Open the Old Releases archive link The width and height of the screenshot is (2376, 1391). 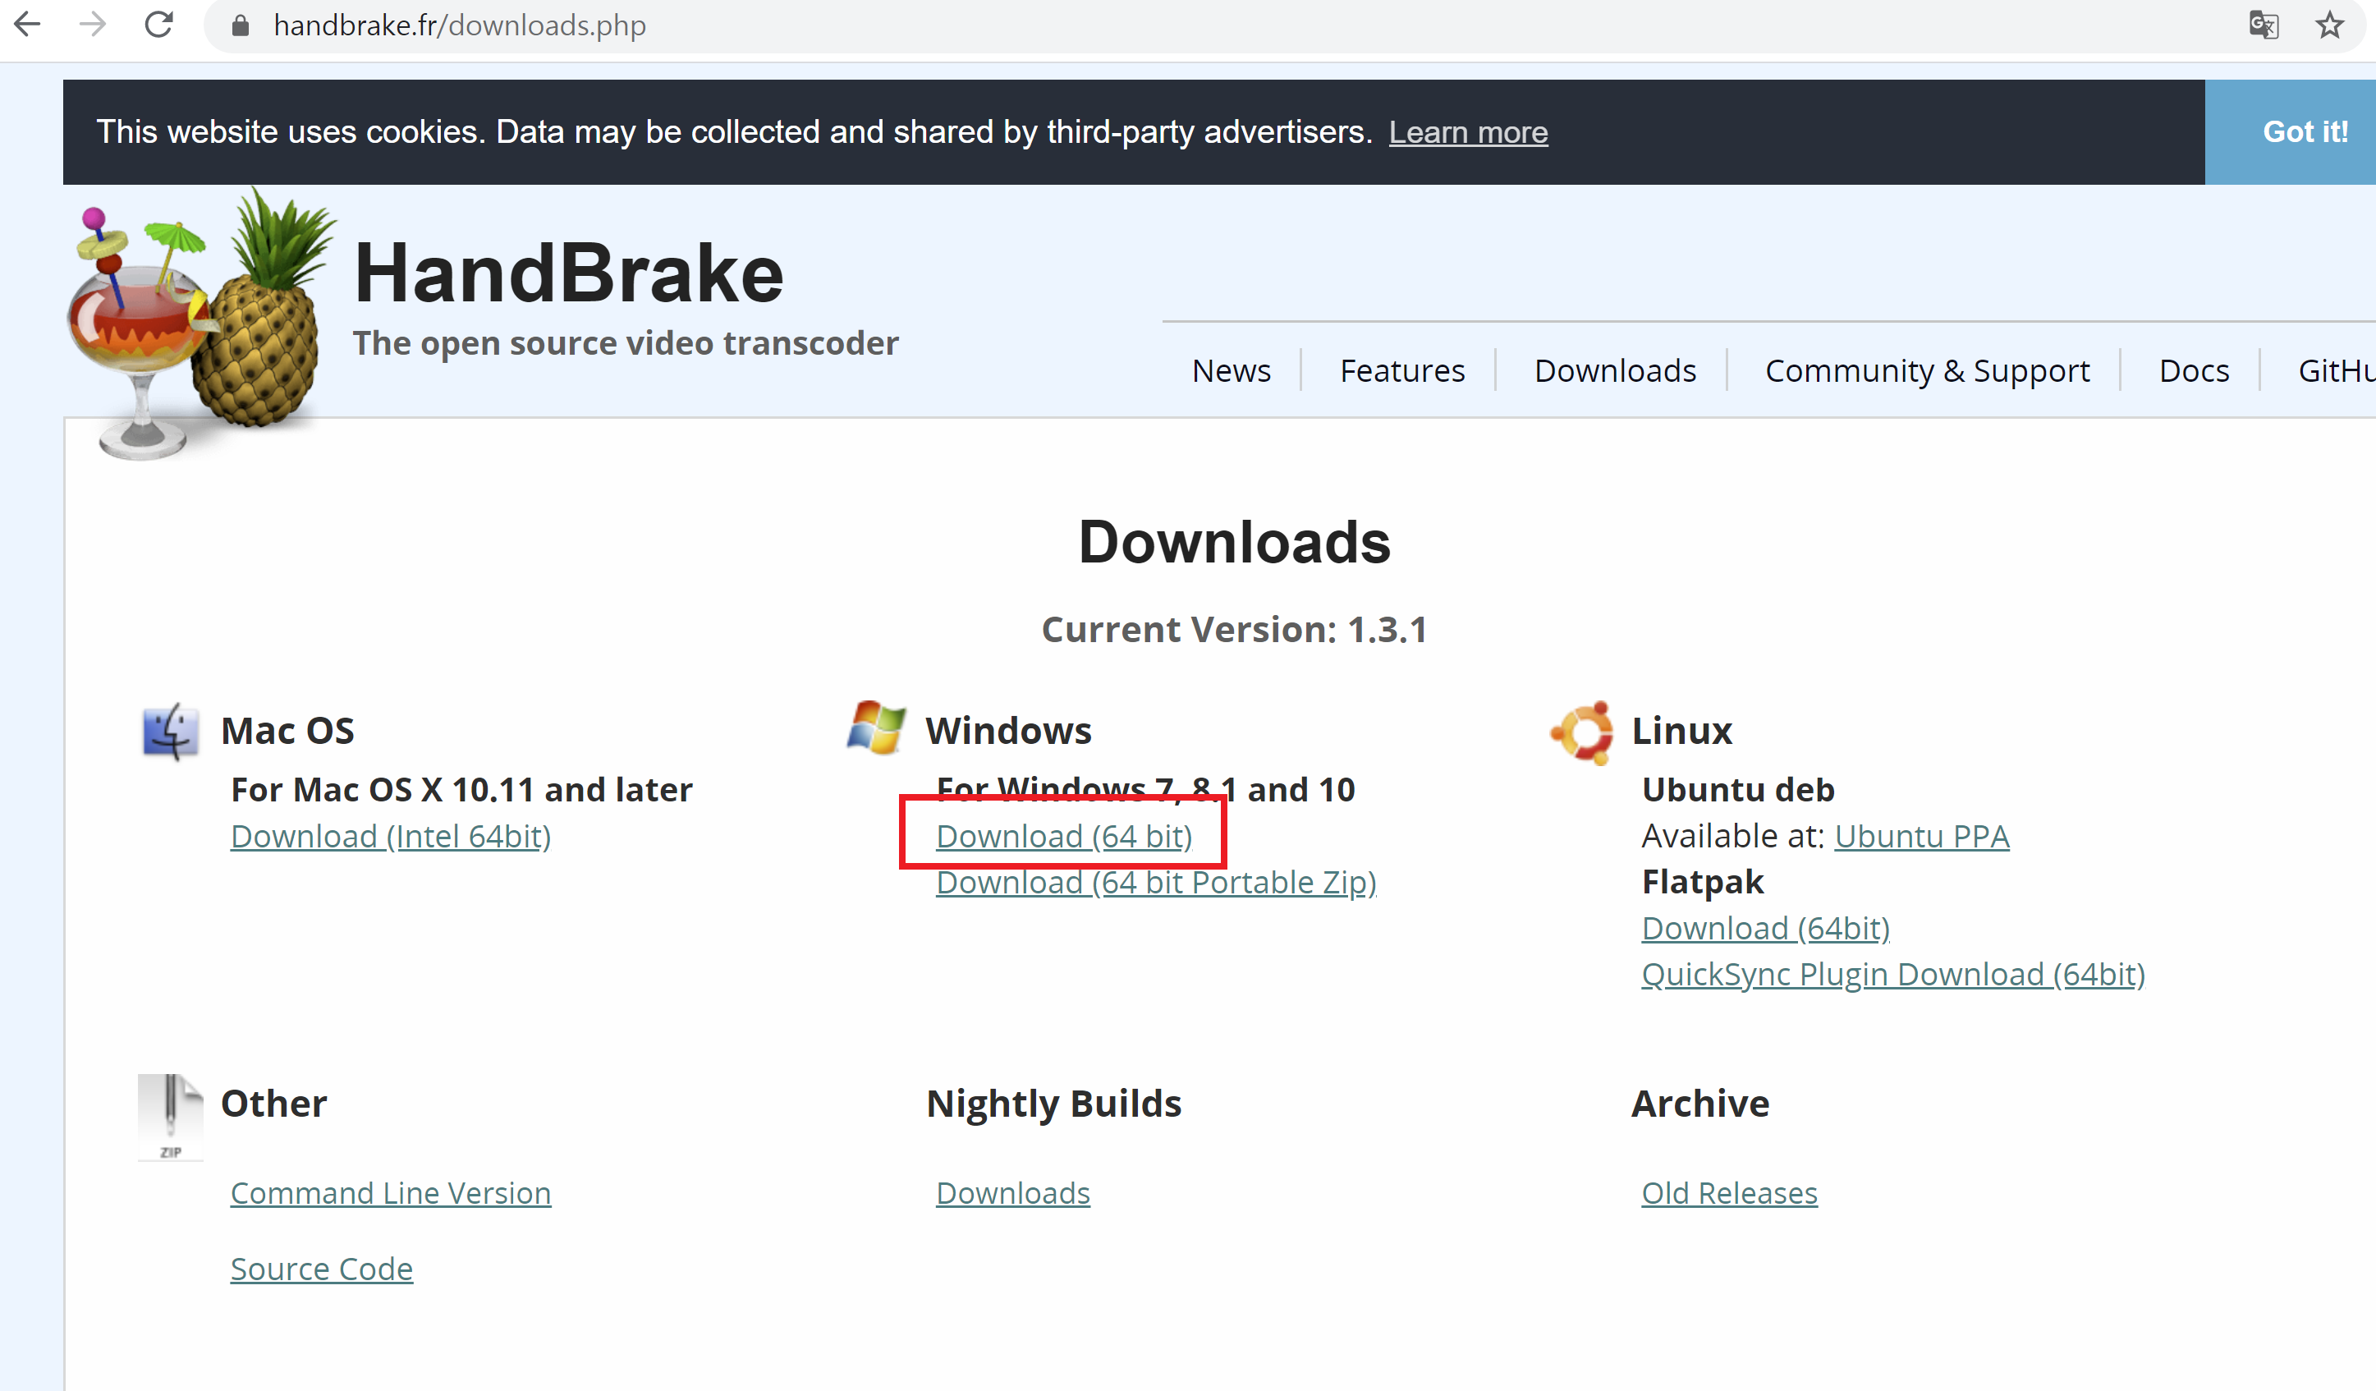coord(1729,1194)
